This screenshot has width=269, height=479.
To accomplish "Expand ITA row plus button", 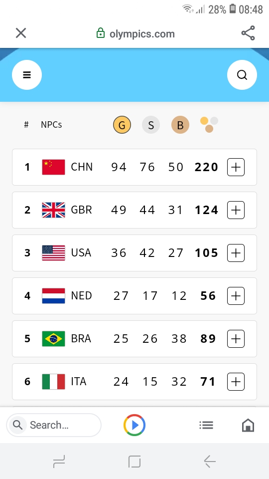I will [x=236, y=382].
